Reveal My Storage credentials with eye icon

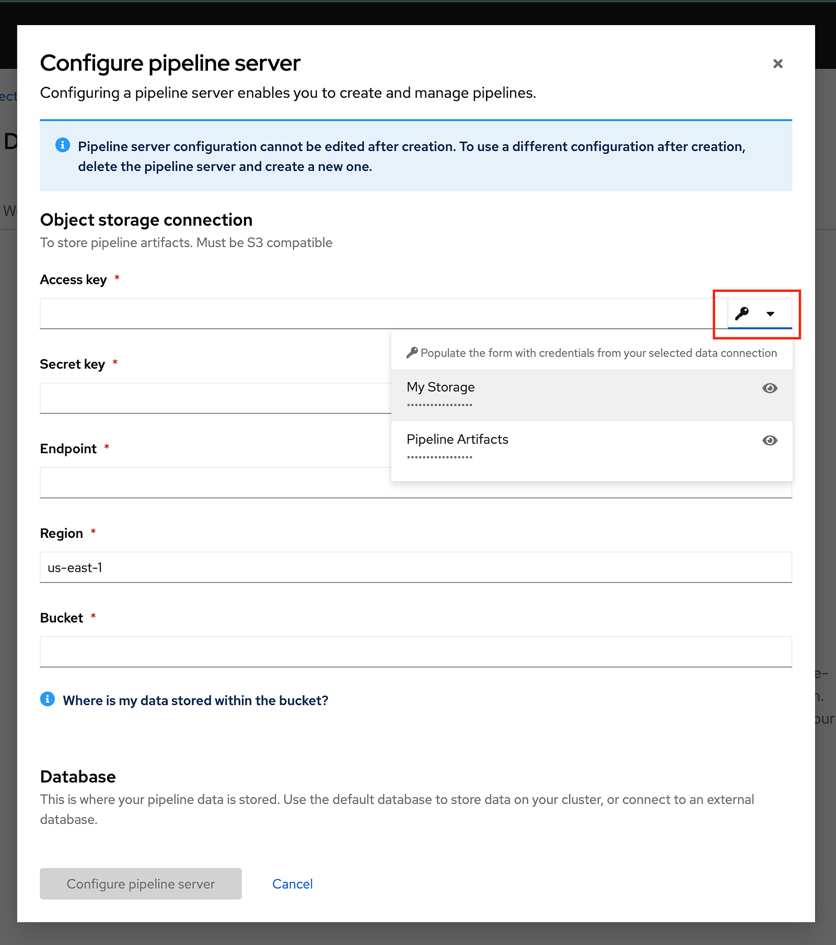click(770, 388)
